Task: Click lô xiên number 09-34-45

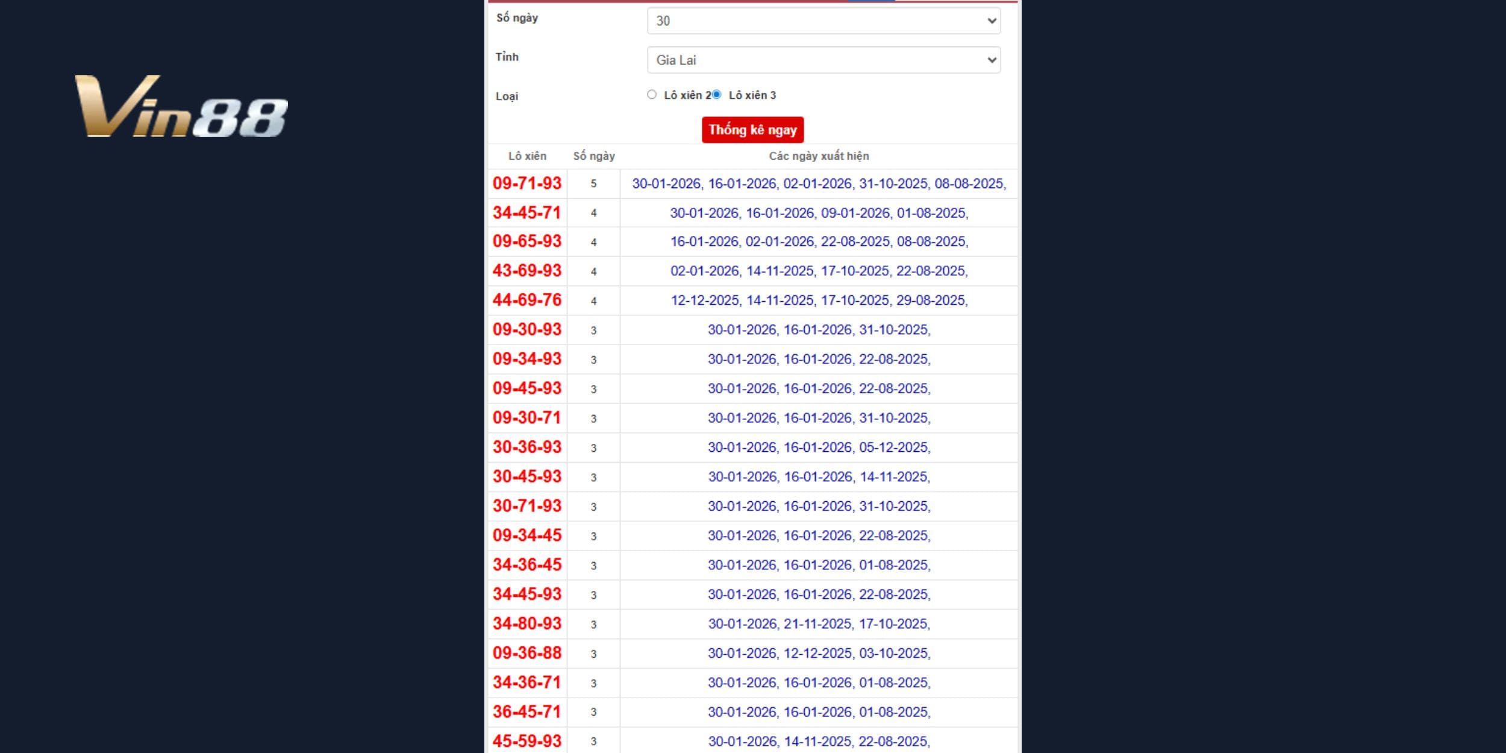Action: (x=526, y=536)
